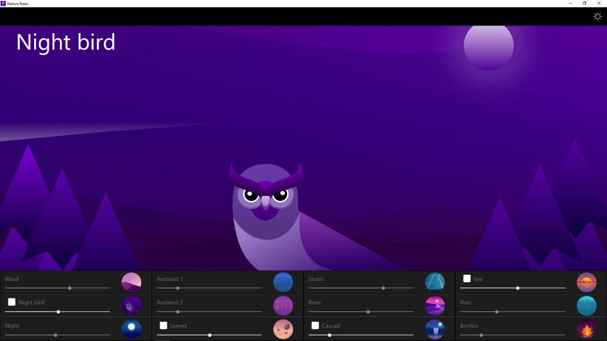The width and height of the screenshot is (607, 341).
Task: Select the Night moon sound icon
Action: pyautogui.click(x=131, y=329)
